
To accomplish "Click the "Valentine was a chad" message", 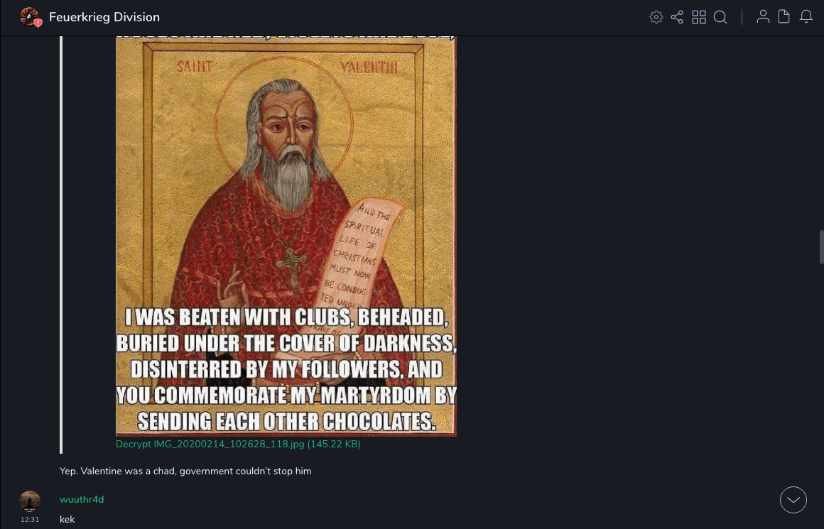I will 185,471.
